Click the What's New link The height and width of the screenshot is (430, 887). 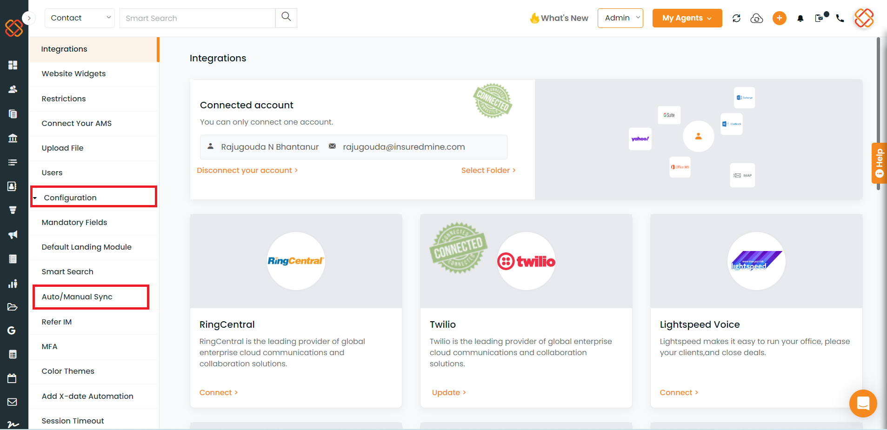click(559, 18)
